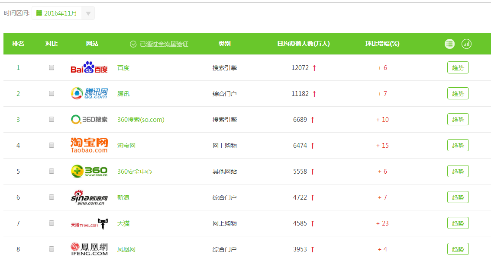View 趋势 trend for 360安全中心
Viewport: 491px width, 264px height.
click(x=458, y=172)
